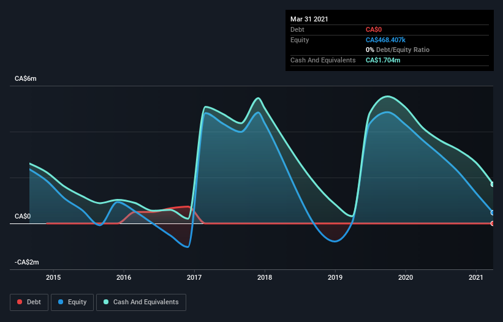Screen dimensions: 503x322
Task: Click the 2017 x-axis label
Action: pyautogui.click(x=194, y=277)
